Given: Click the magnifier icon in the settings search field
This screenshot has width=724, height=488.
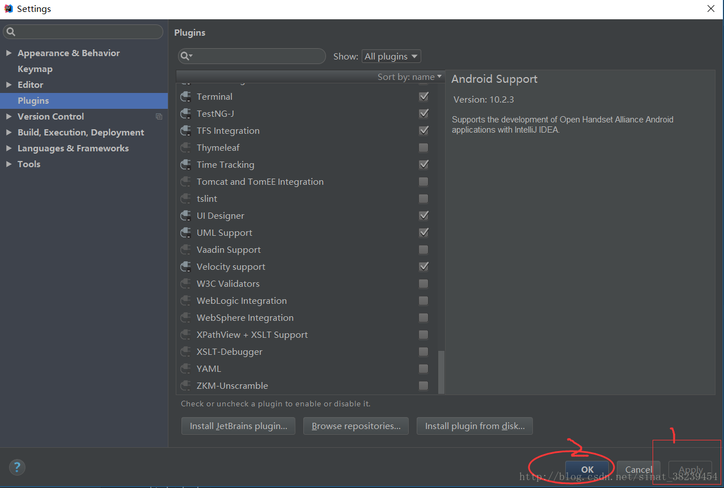Looking at the screenshot, I should pyautogui.click(x=11, y=32).
